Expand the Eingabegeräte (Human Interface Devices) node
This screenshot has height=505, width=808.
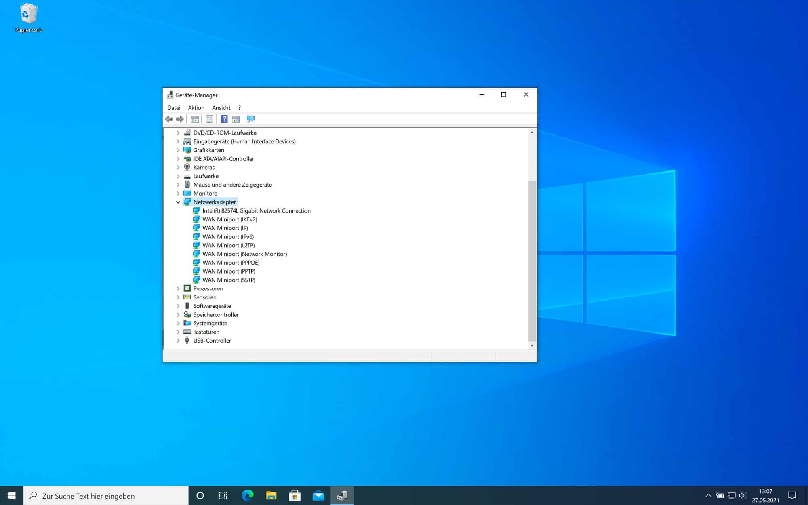pos(178,141)
